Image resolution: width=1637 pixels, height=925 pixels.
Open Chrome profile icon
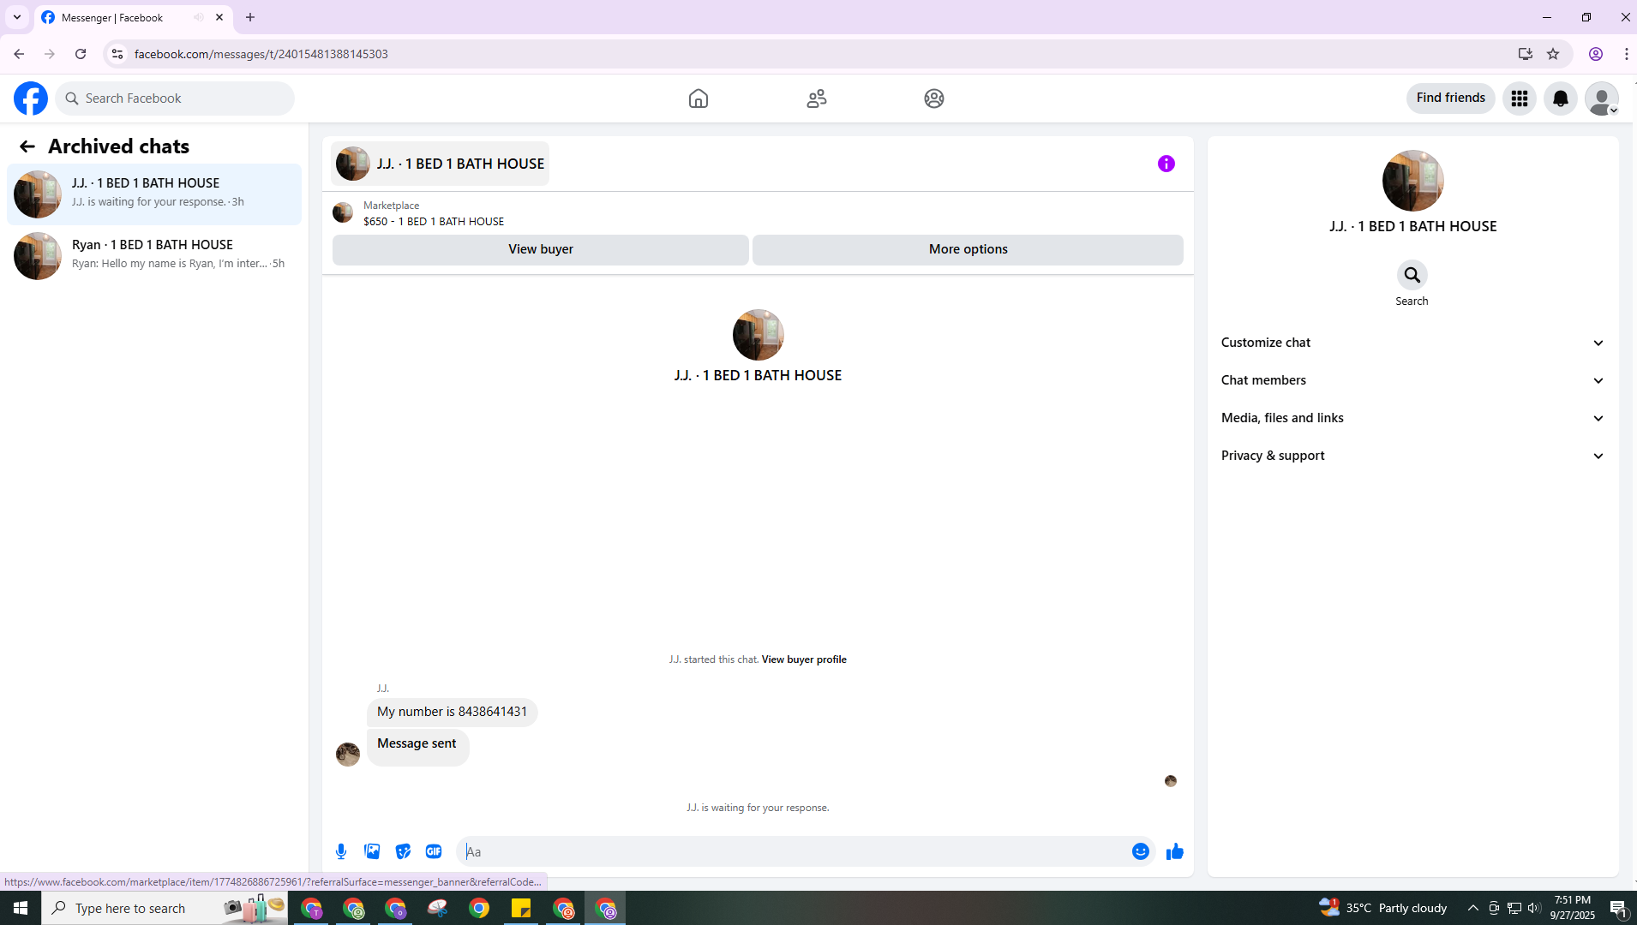[1596, 54]
